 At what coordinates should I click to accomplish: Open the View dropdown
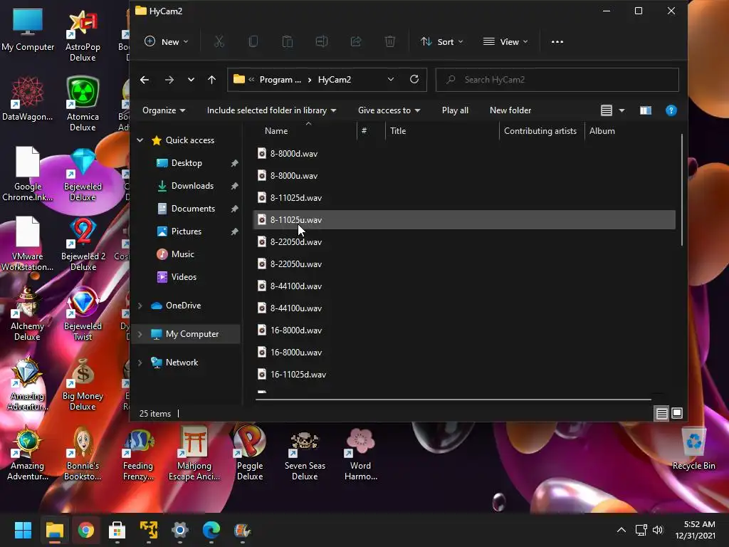[x=505, y=42]
